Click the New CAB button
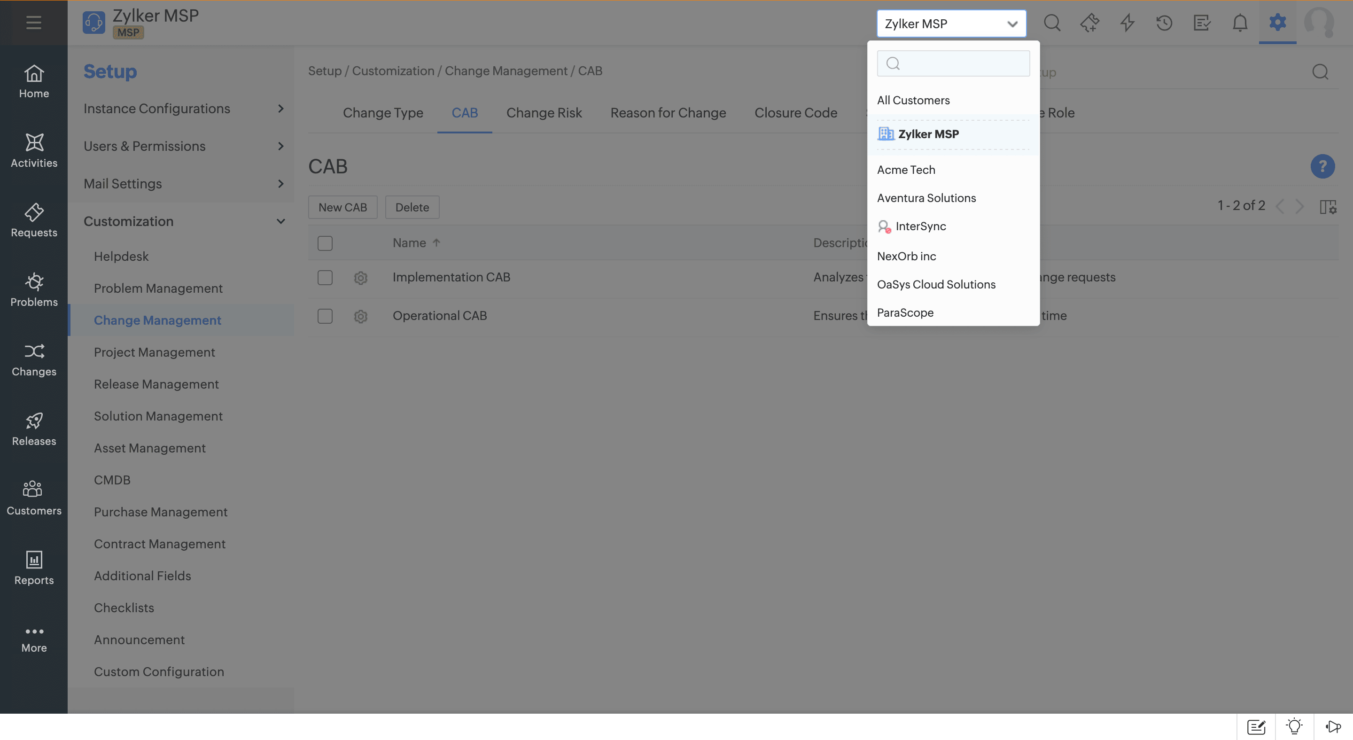This screenshot has width=1353, height=740. (x=342, y=207)
